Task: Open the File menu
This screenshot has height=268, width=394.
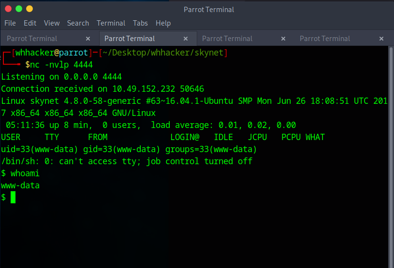Action: (x=10, y=23)
